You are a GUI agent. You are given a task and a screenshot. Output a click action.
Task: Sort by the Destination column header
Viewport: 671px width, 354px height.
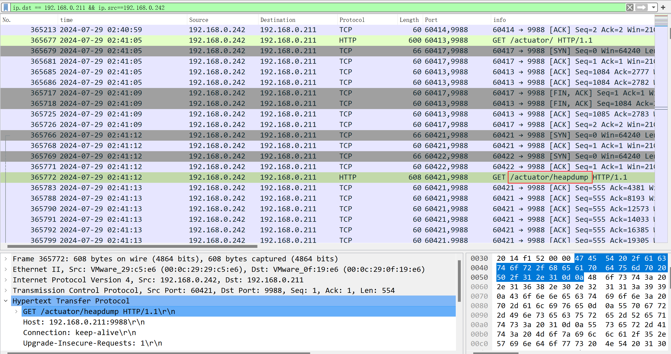coord(298,20)
